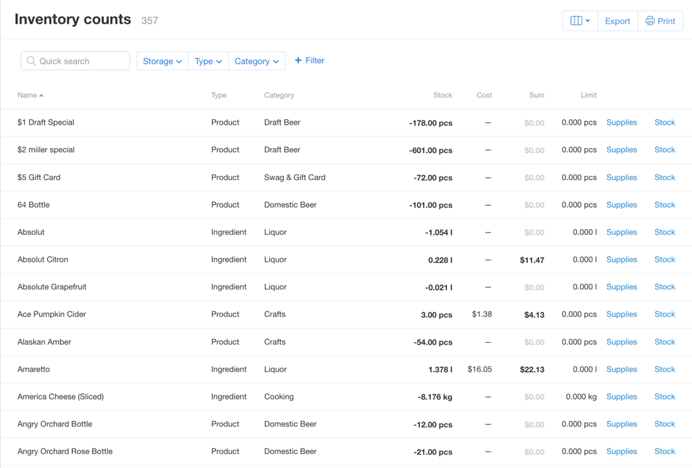Screen dimensions: 692x468
Task: Open the Type filter dropdown
Action: [x=208, y=61]
